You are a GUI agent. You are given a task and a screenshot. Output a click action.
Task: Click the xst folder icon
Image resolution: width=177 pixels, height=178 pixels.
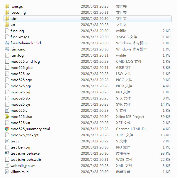[7, 25]
